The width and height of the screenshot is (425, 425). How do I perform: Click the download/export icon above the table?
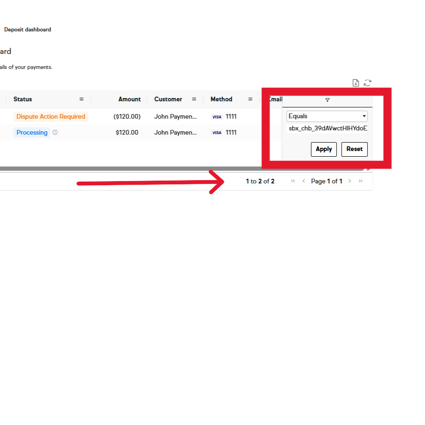[x=356, y=83]
